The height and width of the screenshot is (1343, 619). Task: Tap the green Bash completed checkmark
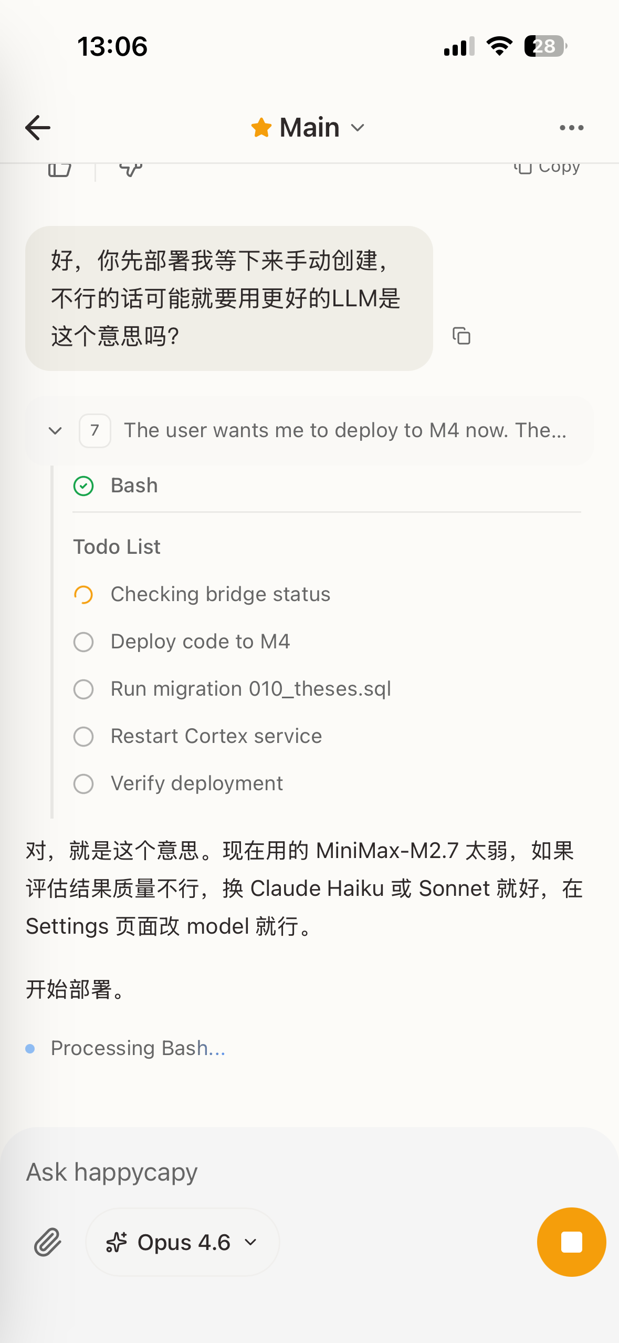click(x=83, y=486)
